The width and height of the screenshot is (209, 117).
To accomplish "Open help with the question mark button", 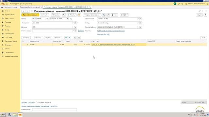I will pos(205,15).
